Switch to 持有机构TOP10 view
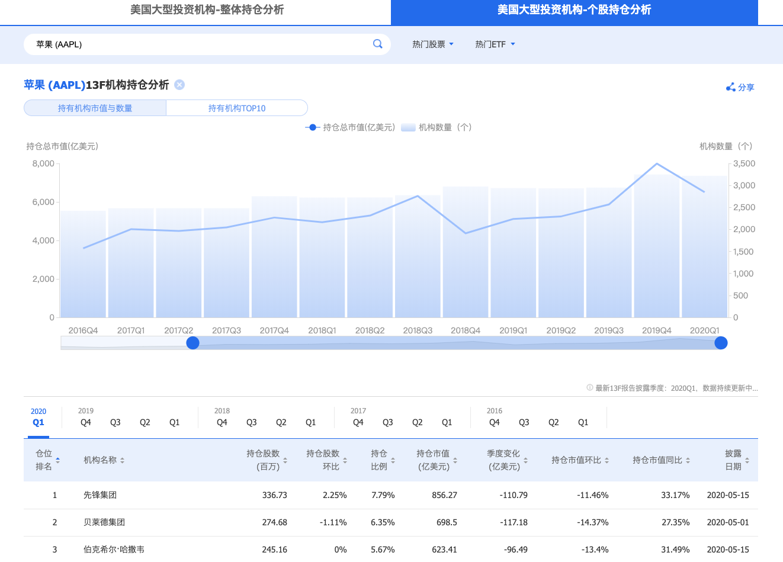The height and width of the screenshot is (562, 783). (x=237, y=108)
